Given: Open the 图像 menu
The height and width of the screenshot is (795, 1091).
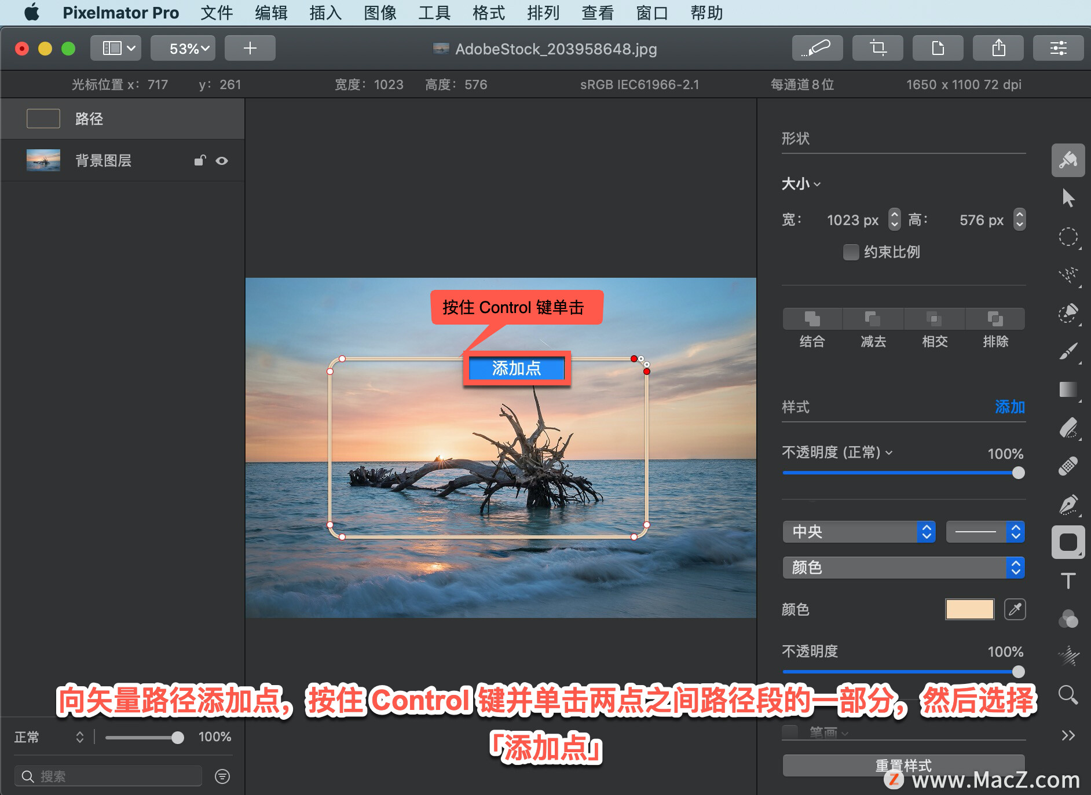Looking at the screenshot, I should point(380,13).
